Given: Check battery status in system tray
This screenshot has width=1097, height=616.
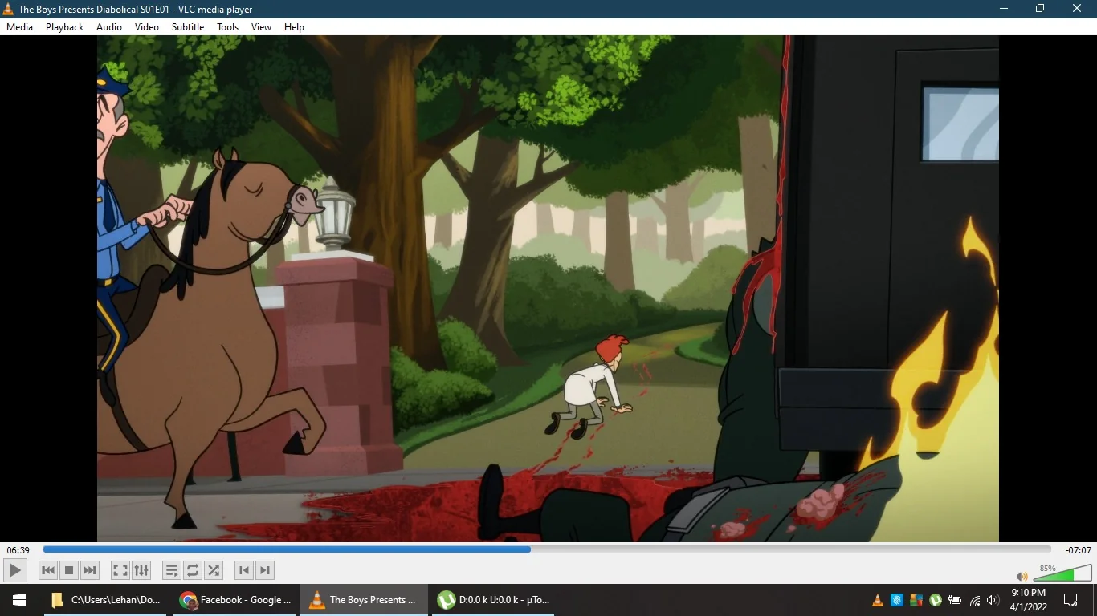Looking at the screenshot, I should 955,600.
